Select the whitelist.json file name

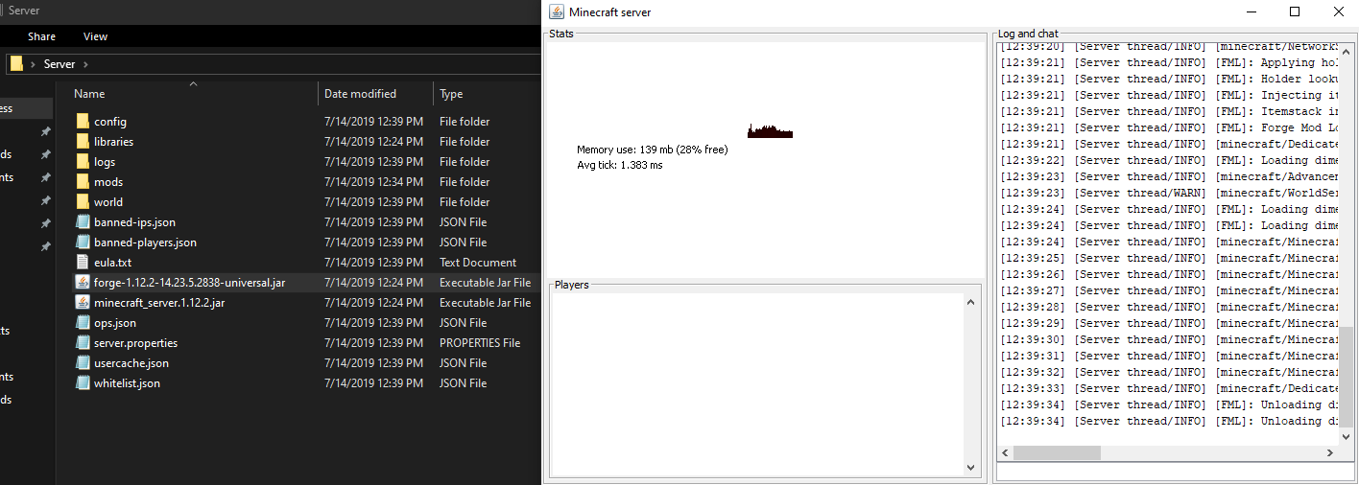click(127, 383)
